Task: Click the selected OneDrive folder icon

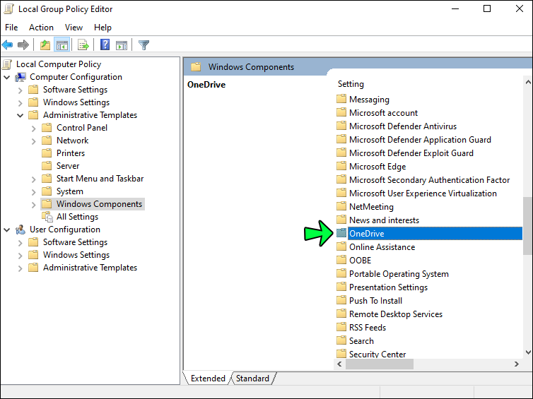Action: click(x=341, y=233)
